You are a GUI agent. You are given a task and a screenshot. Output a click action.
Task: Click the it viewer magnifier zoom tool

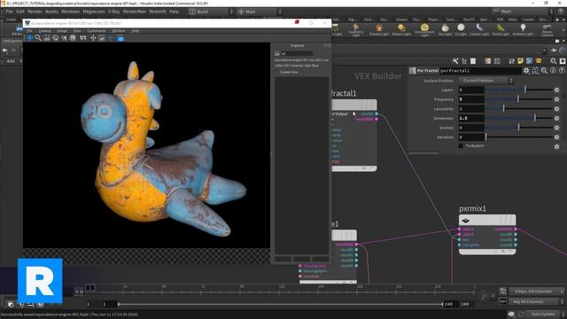(38, 38)
